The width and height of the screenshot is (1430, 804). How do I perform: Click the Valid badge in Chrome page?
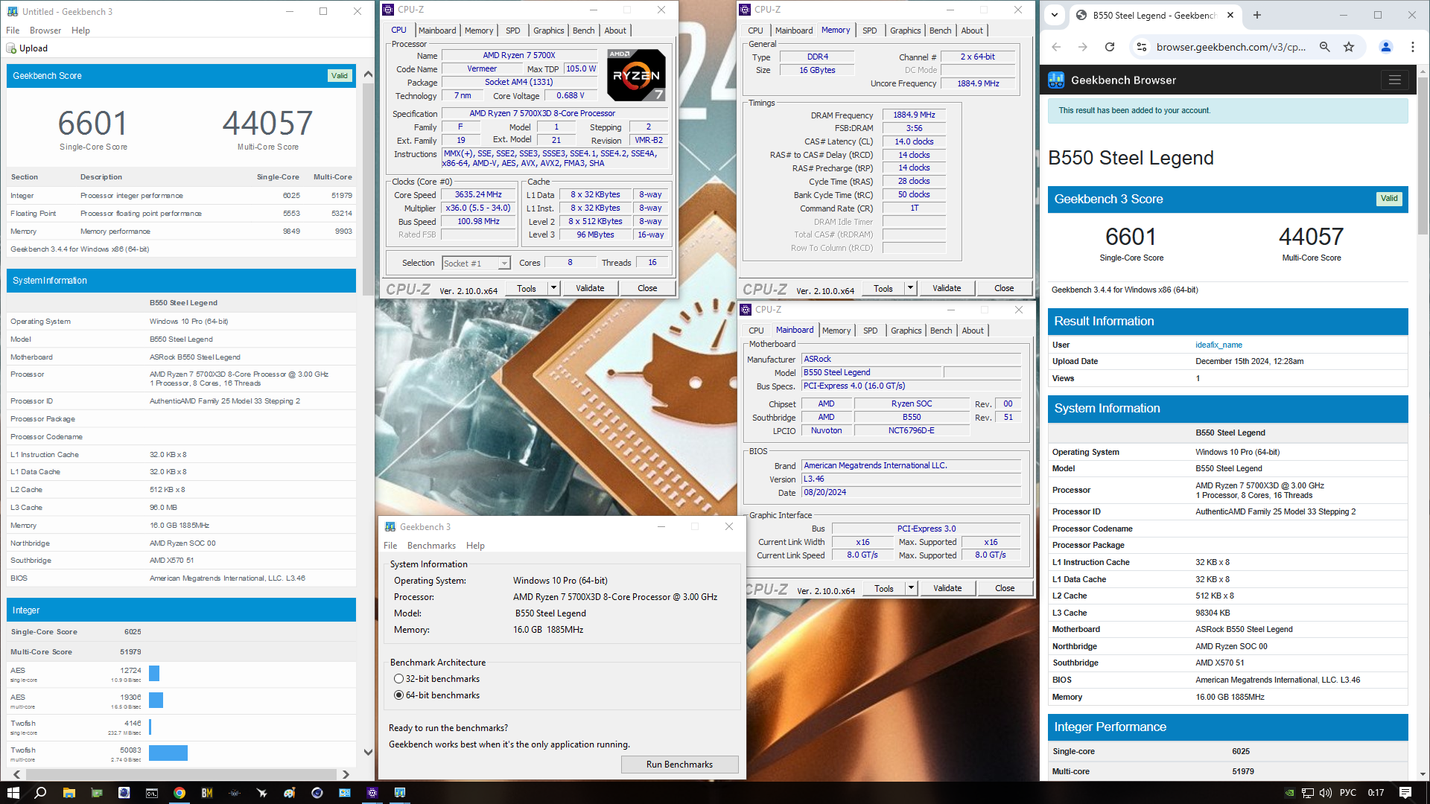1389,199
